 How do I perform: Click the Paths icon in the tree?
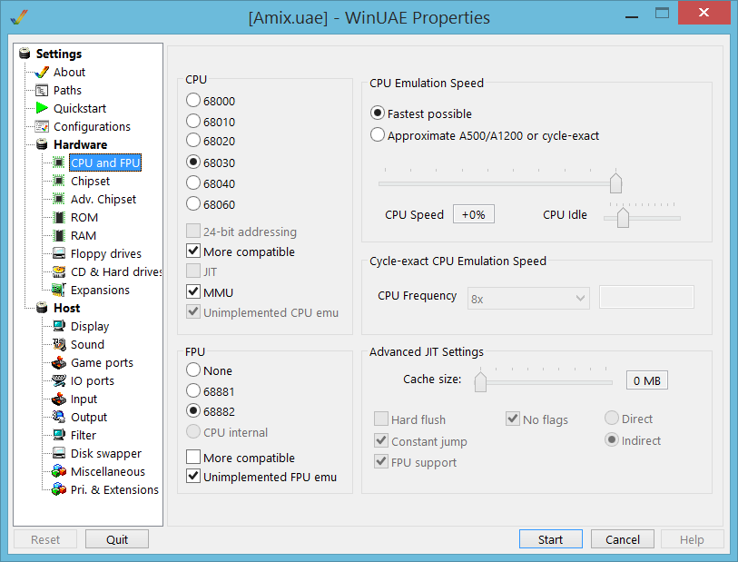42,91
